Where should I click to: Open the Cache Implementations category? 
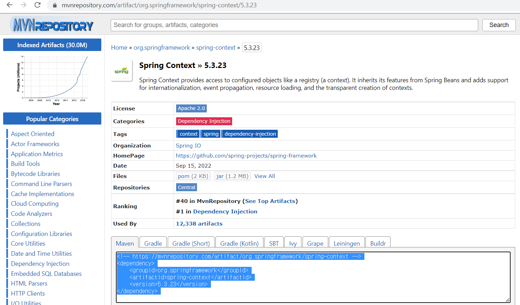42,194
